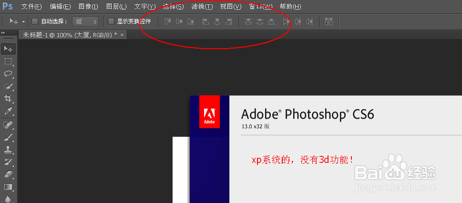Select the Blur tool
The width and height of the screenshot is (462, 203).
coord(8,199)
